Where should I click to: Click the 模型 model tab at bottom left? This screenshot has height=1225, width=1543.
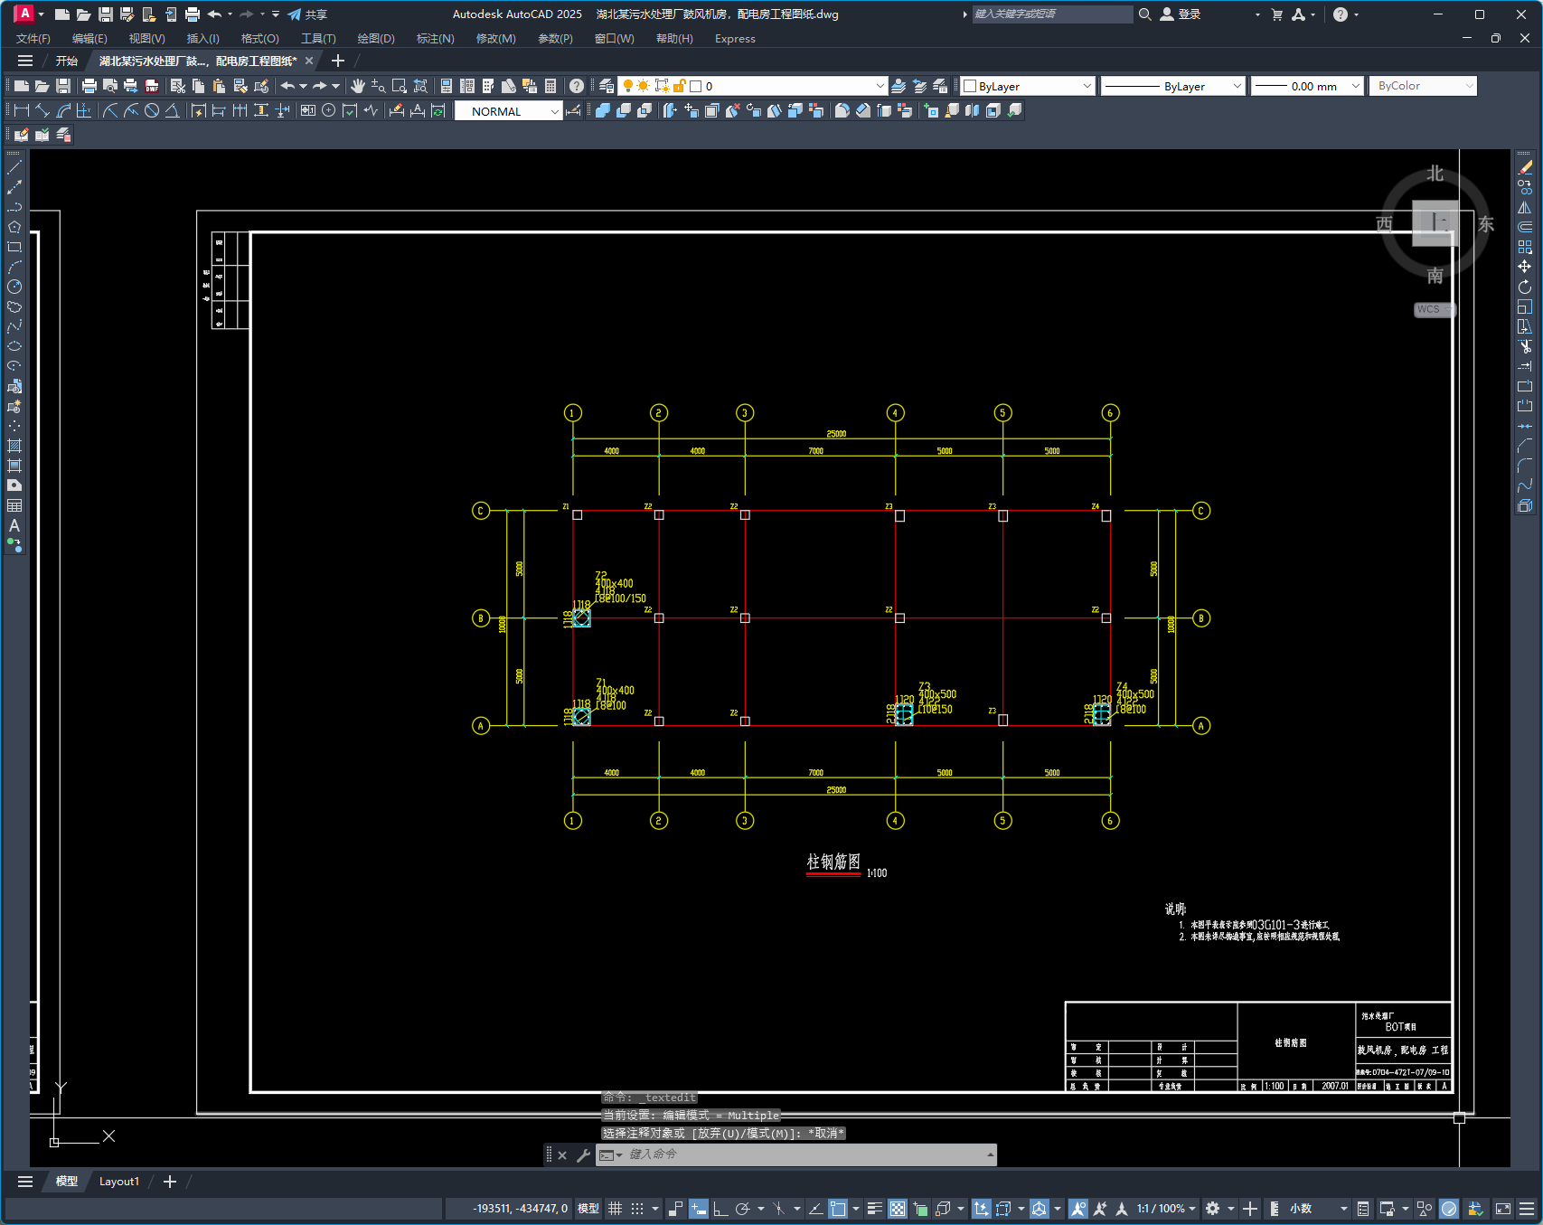point(67,1182)
